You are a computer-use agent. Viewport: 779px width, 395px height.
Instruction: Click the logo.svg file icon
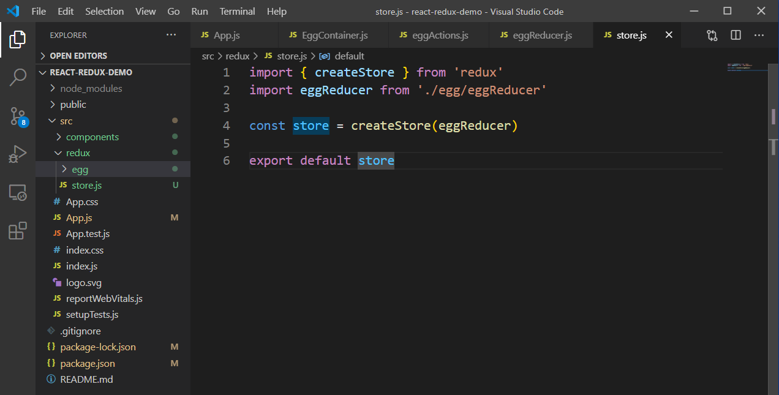tap(57, 282)
